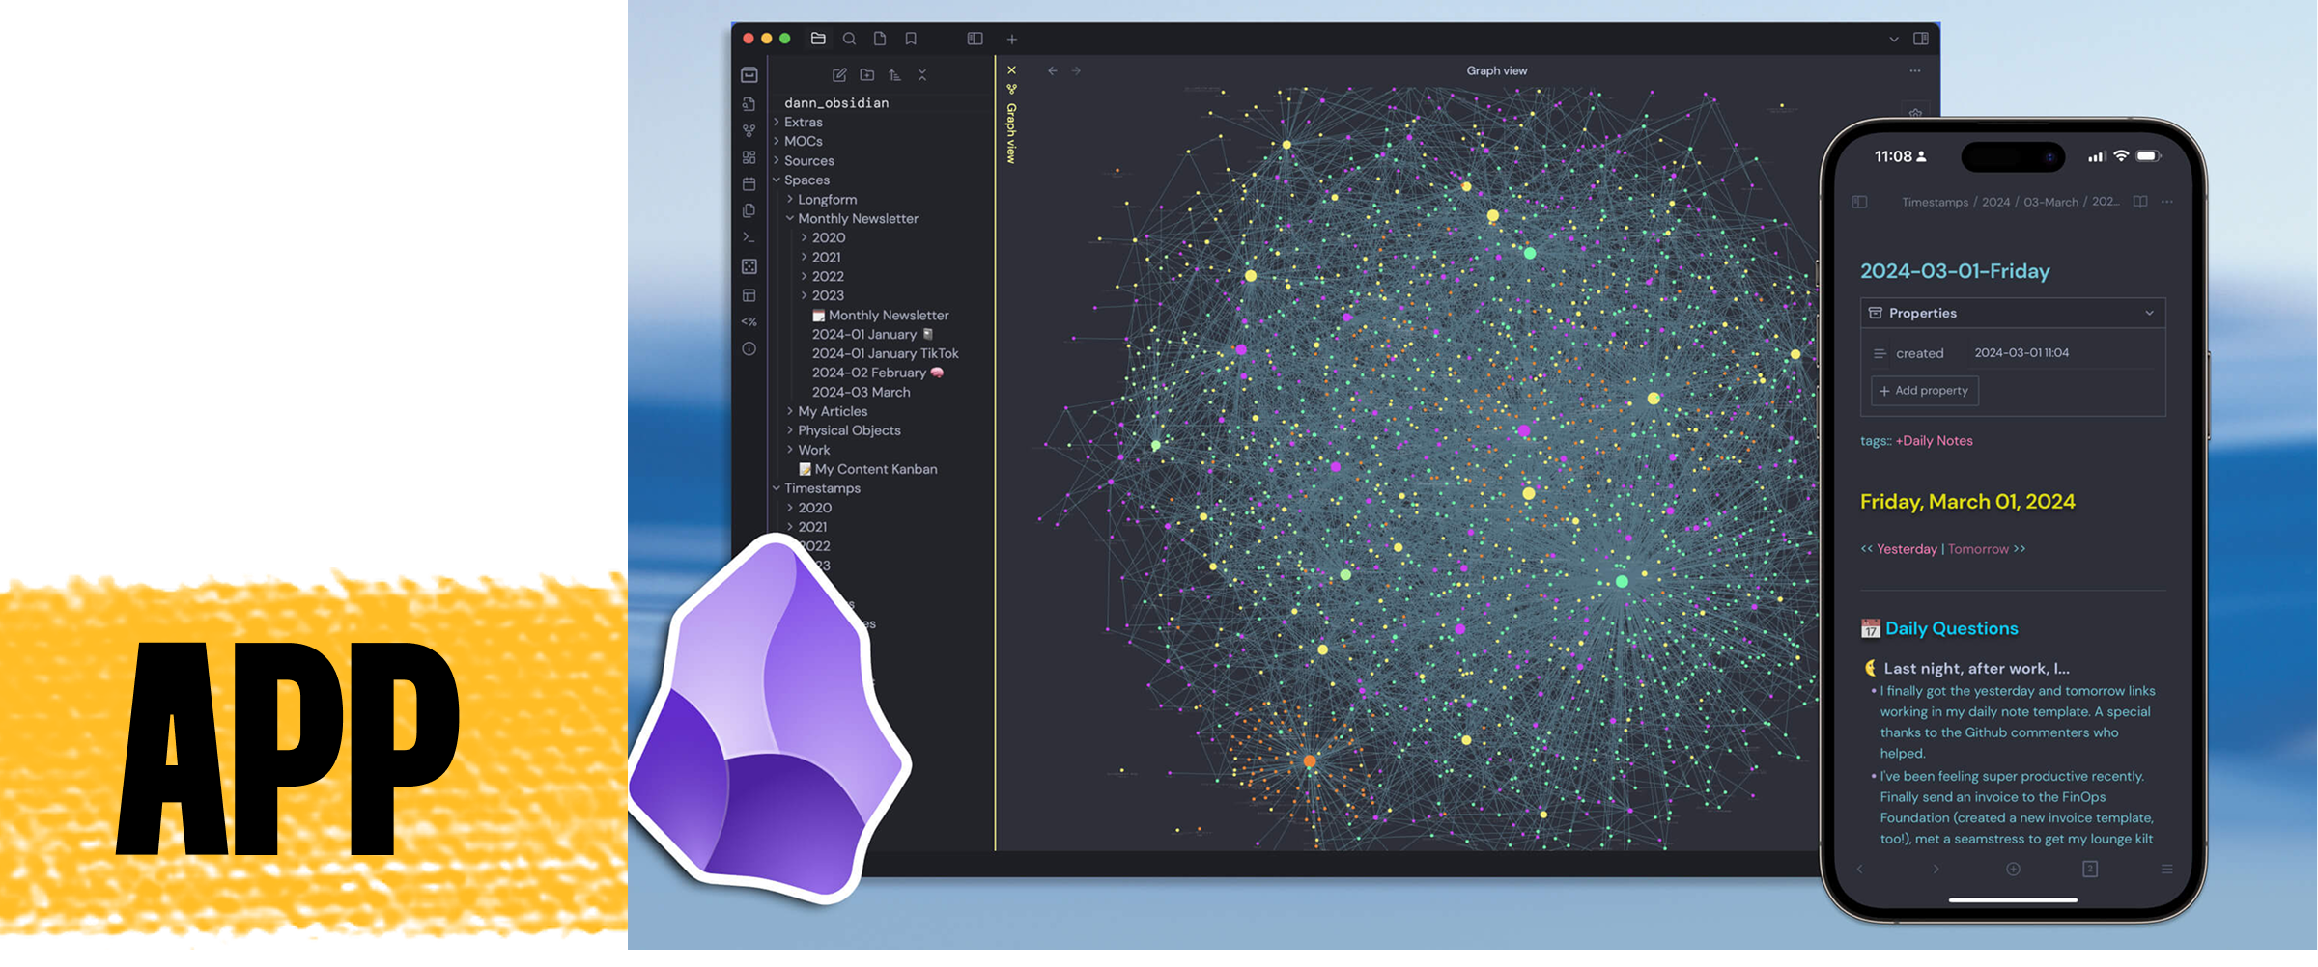Image resolution: width=2318 pixels, height=967 pixels.
Task: Follow the Tomorrow link
Action: [x=1978, y=549]
